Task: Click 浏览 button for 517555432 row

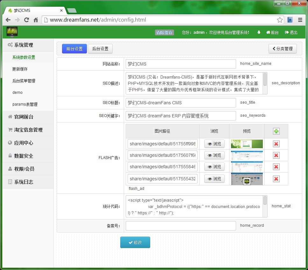Action: pos(214,179)
